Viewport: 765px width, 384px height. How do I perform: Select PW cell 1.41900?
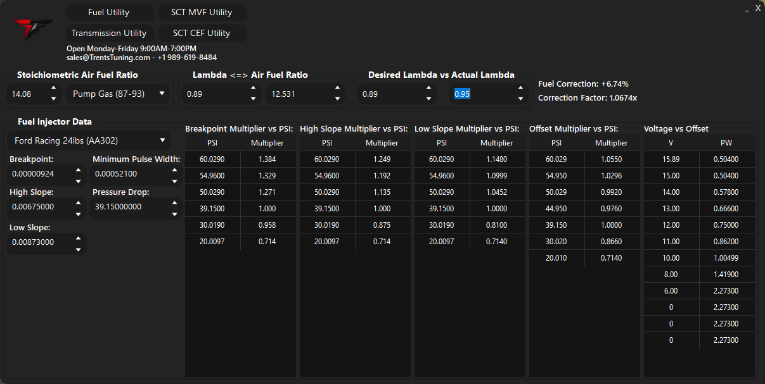[726, 275]
